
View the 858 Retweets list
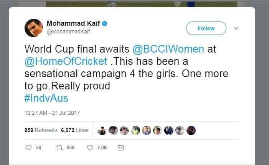(41, 130)
